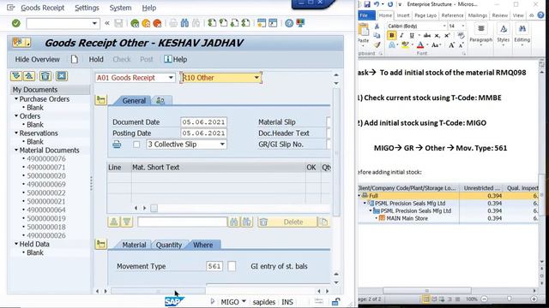Open the A01 Goods Receipt dropdown

(x=171, y=78)
